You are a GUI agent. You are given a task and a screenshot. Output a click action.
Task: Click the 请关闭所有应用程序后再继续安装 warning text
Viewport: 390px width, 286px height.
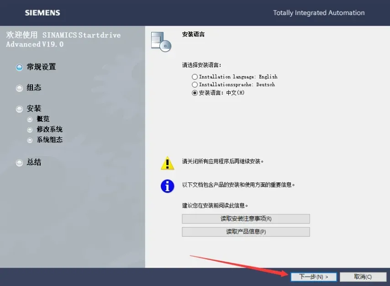pos(222,161)
